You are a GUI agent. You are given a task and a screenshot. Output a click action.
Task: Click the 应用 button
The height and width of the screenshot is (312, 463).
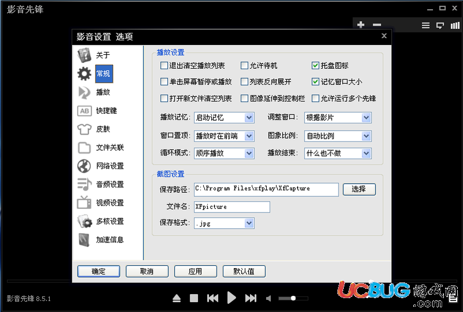(x=196, y=272)
